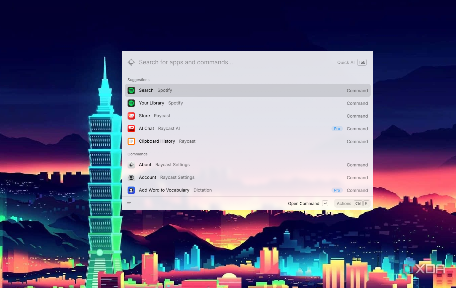Click the Open Command button
456x288 pixels.
308,203
